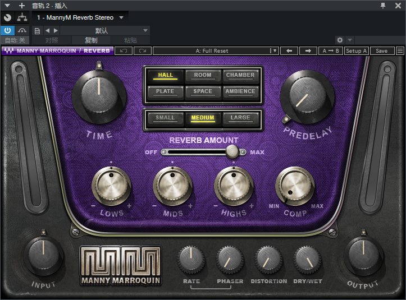Click the LOWS EQ knob
406x300 pixels.
coord(111,186)
